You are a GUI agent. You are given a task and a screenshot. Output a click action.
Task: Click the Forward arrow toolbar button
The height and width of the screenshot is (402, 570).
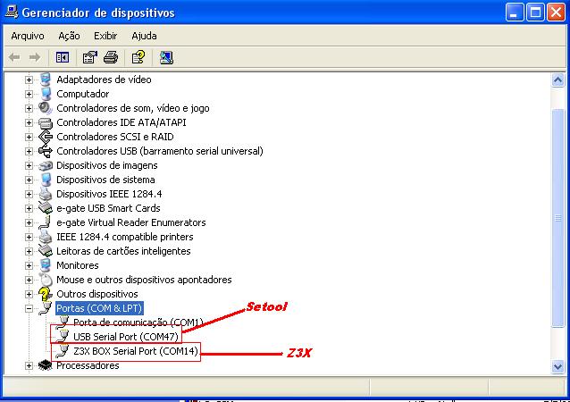pyautogui.click(x=35, y=57)
